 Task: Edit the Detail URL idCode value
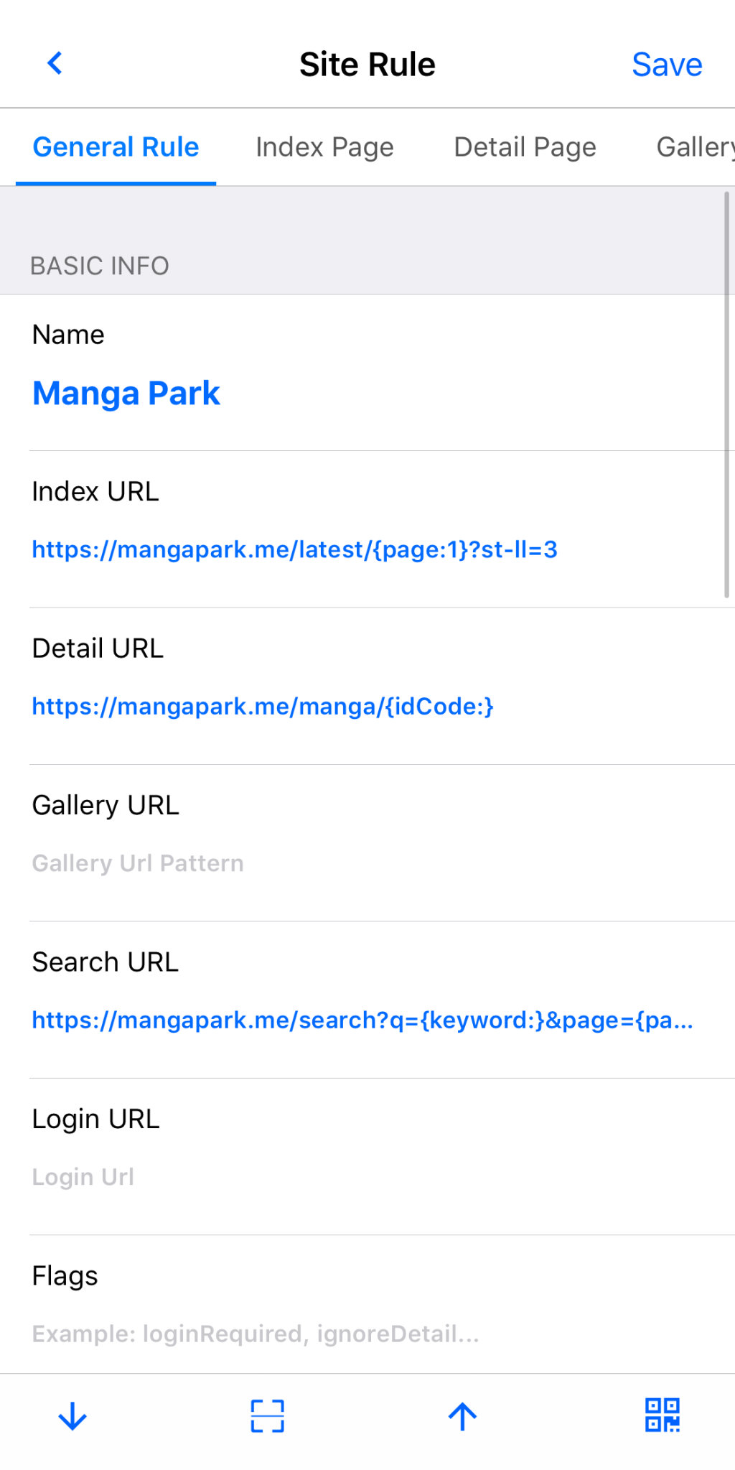(x=263, y=707)
